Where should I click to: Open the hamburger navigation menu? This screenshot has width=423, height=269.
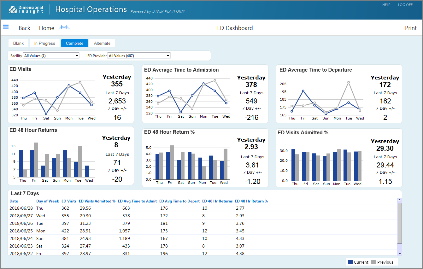(6, 27)
